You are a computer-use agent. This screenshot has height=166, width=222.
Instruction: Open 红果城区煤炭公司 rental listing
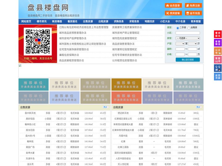123,119
